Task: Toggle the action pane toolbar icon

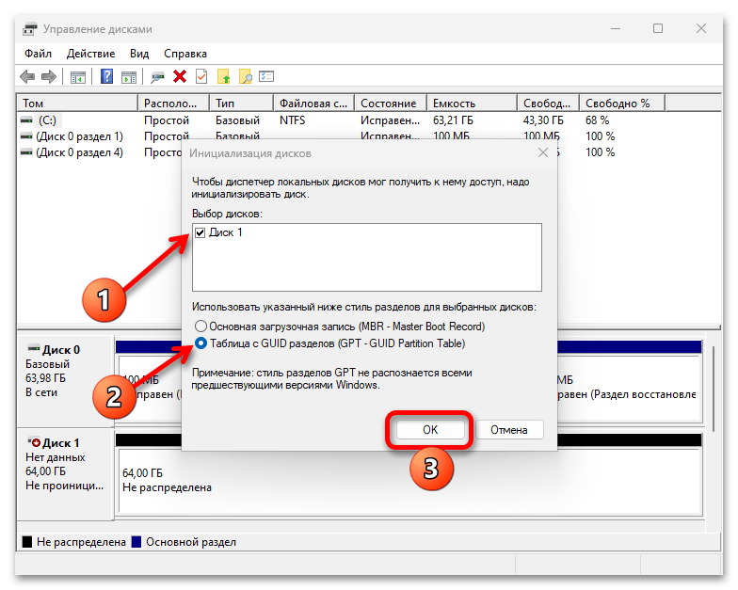Action: [128, 77]
